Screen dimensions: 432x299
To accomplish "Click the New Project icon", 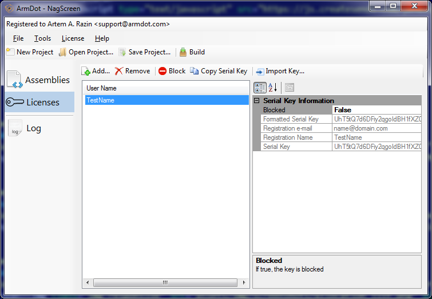I will tap(10, 52).
